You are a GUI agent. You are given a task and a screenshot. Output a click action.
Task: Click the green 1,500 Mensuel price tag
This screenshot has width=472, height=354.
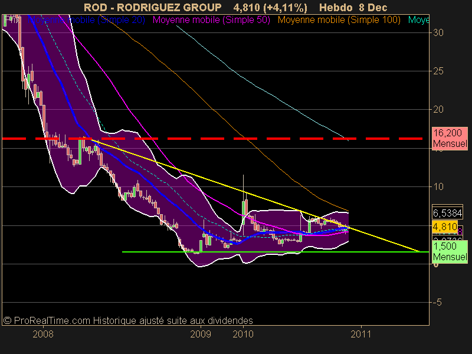(450, 251)
